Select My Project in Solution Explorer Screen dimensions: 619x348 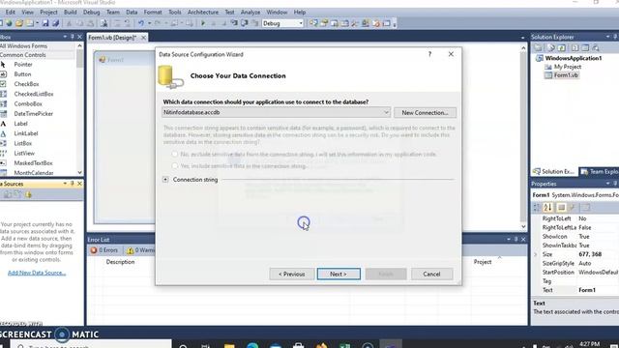[x=568, y=67]
